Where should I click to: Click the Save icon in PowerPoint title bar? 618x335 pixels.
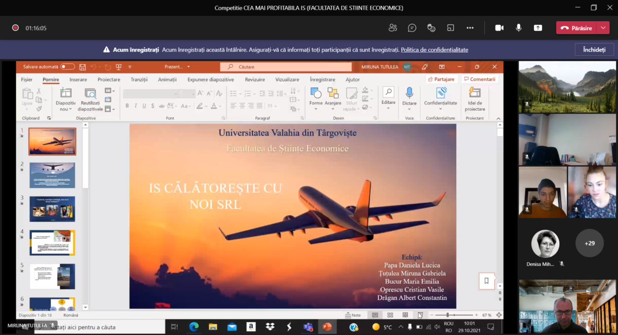click(x=82, y=67)
